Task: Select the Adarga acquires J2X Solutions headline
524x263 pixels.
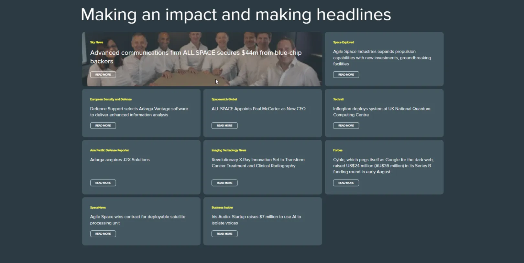Action: coord(120,160)
